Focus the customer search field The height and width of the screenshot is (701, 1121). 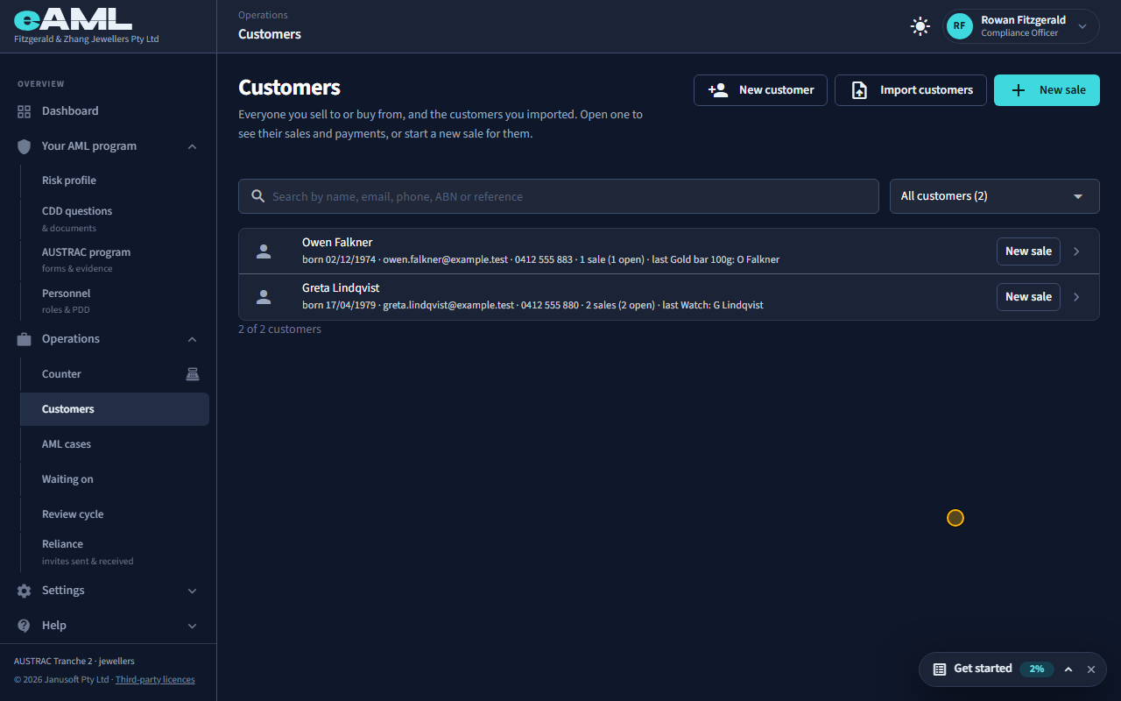pos(559,196)
